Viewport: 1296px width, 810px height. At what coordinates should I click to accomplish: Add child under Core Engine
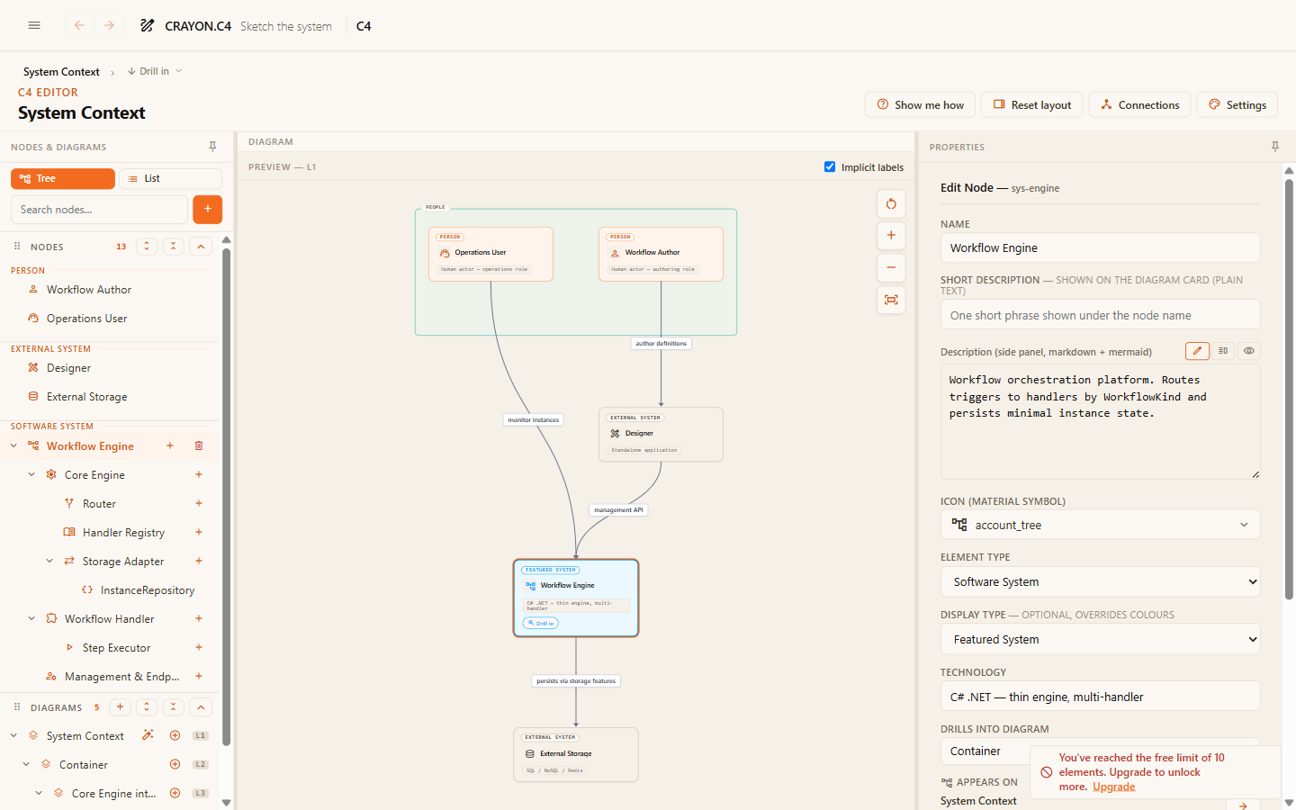[x=199, y=474]
